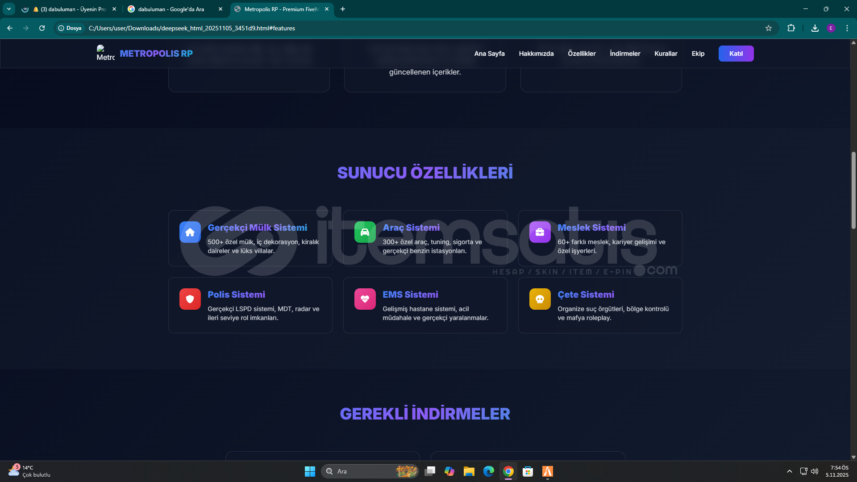The image size is (857, 482).
Task: Open the browser extensions puzzle icon
Action: point(791,28)
